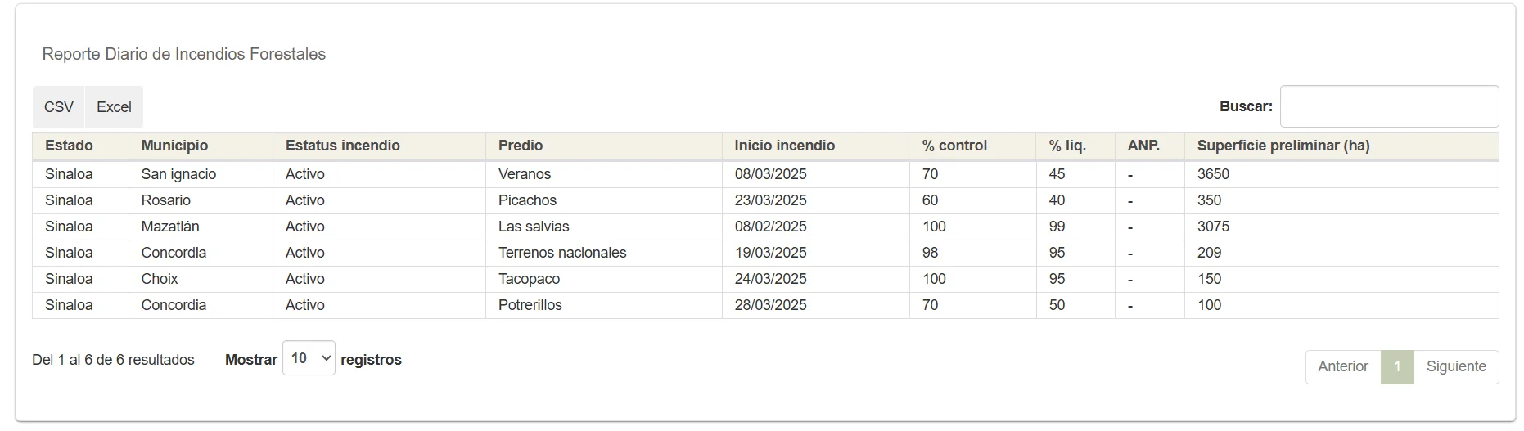Sort by the ANP. column header
Viewport: 1524px width, 431px height.
(x=1143, y=146)
